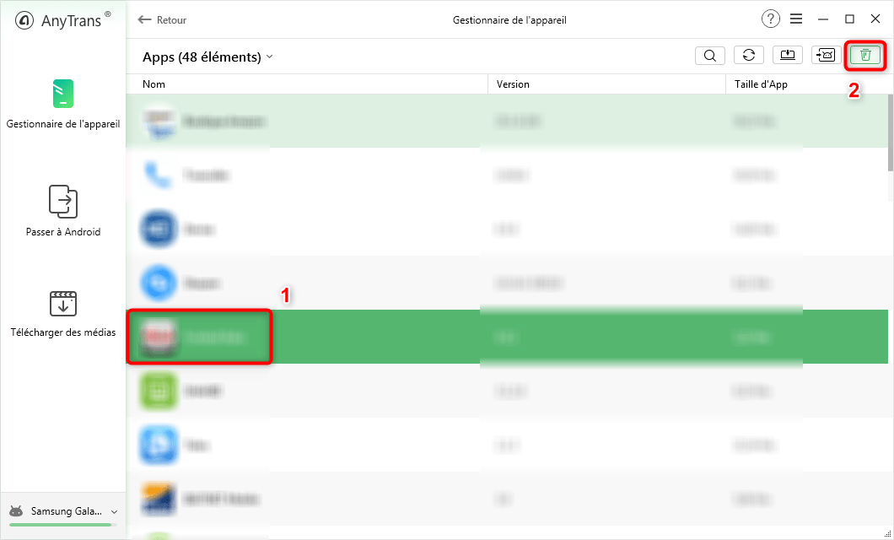
Task: Open the Samsung Galaxy device selector
Action: (62, 512)
